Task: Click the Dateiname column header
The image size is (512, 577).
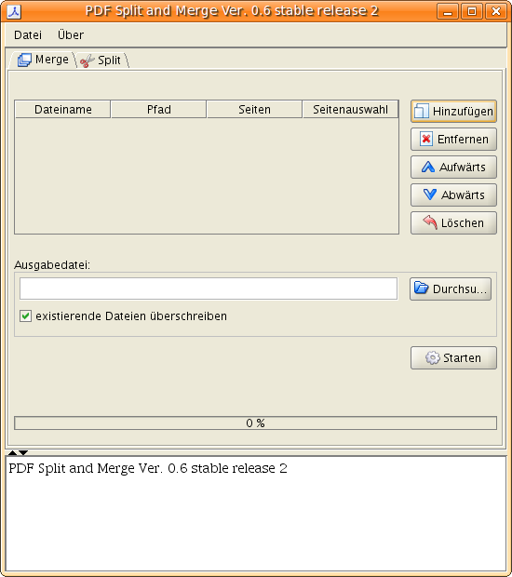Action: click(63, 109)
